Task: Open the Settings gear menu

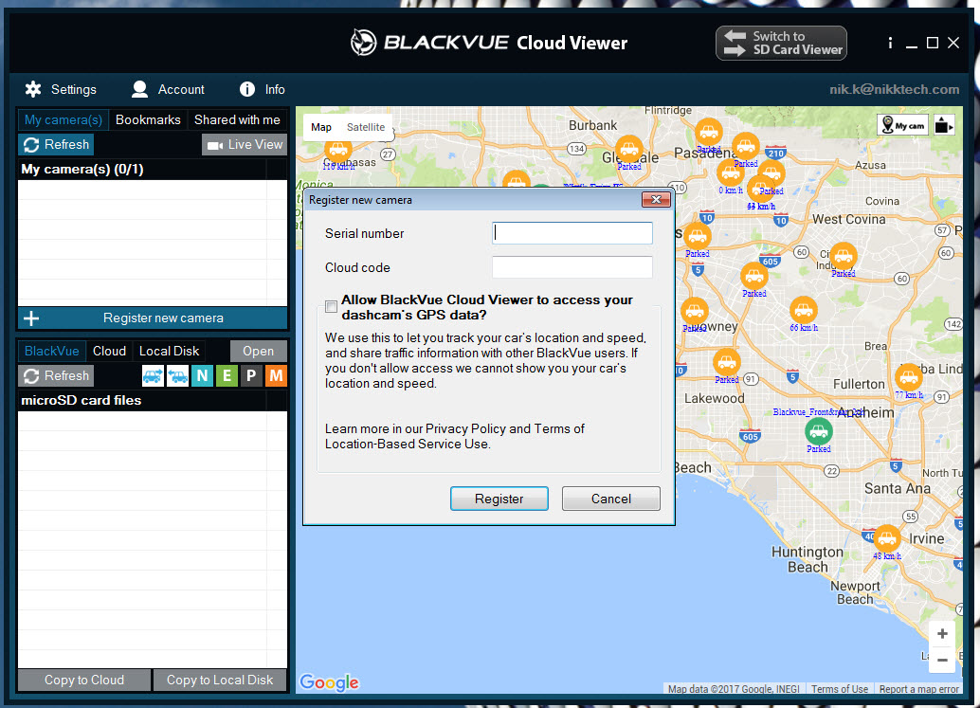Action: click(61, 89)
